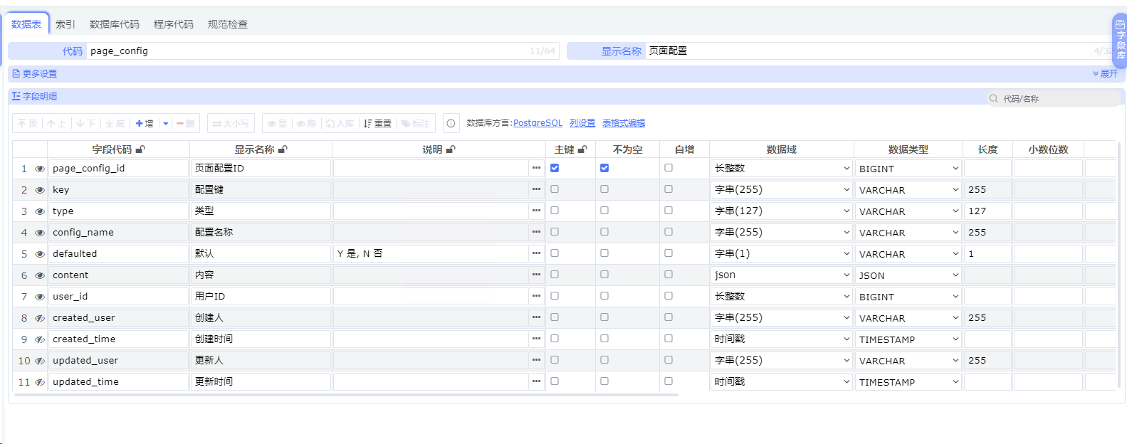
Task: Open the 表格式编辑 link
Action: coord(624,123)
